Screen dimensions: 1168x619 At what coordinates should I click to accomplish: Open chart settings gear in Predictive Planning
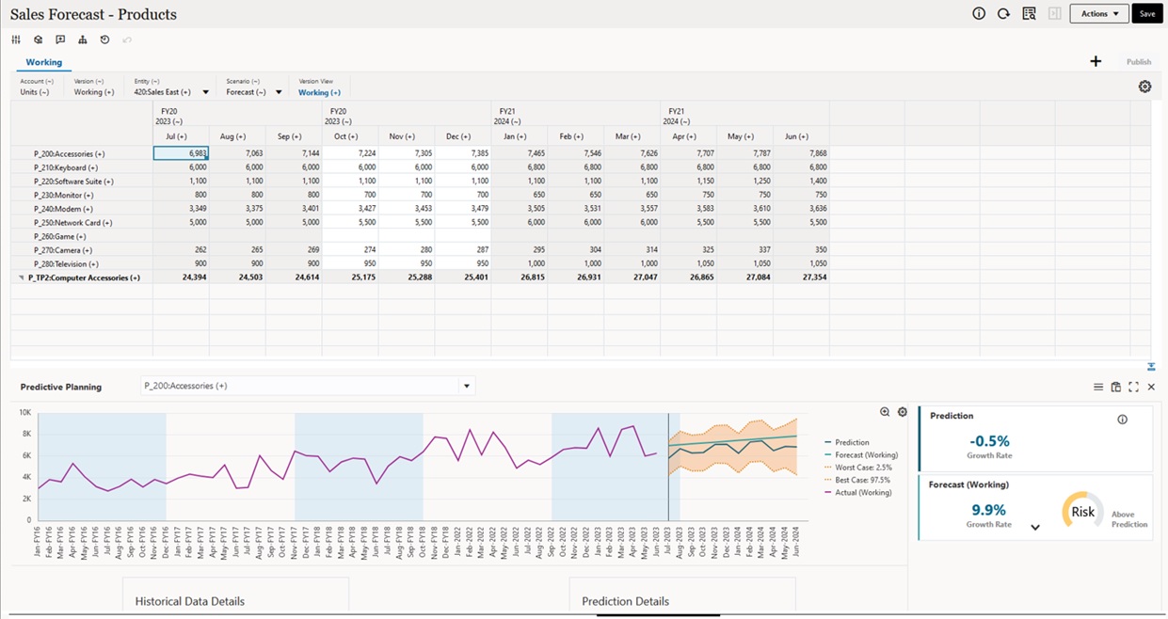(x=902, y=411)
